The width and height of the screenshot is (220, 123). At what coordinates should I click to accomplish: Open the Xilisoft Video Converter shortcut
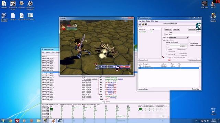tap(30, 5)
